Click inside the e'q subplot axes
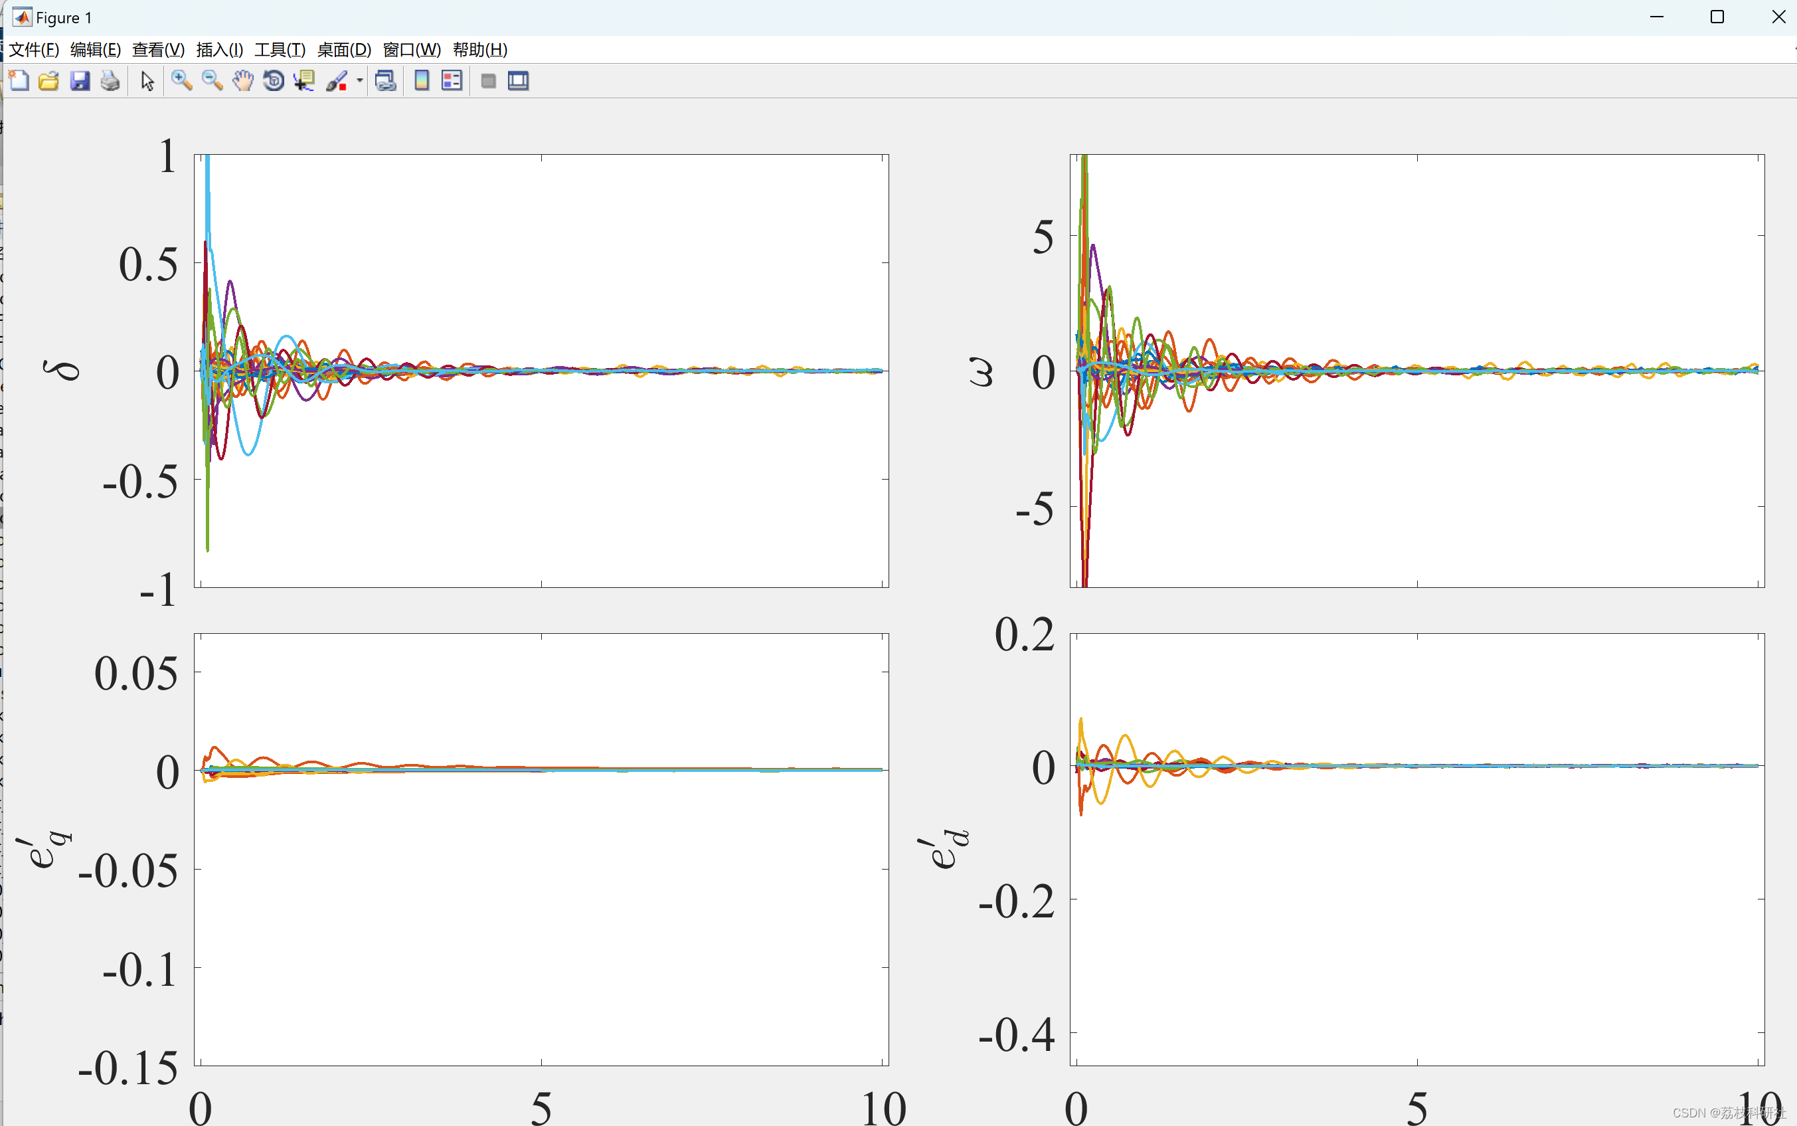Image resolution: width=1797 pixels, height=1126 pixels. point(541,850)
